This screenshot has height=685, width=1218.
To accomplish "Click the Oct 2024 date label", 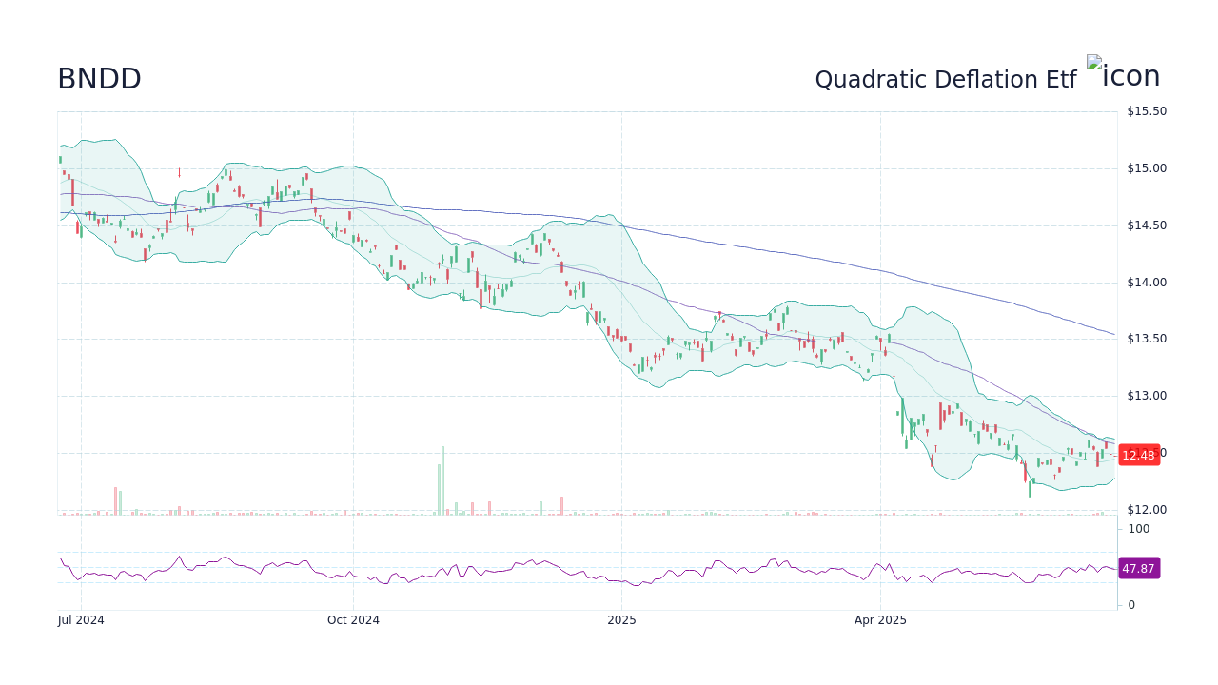I will (353, 620).
